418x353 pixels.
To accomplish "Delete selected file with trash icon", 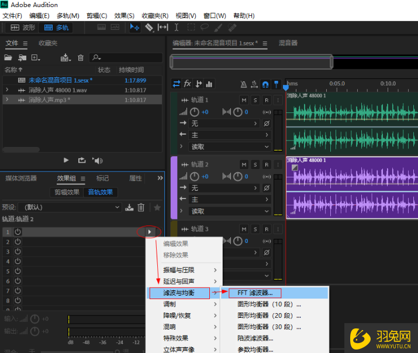I will (x=81, y=57).
